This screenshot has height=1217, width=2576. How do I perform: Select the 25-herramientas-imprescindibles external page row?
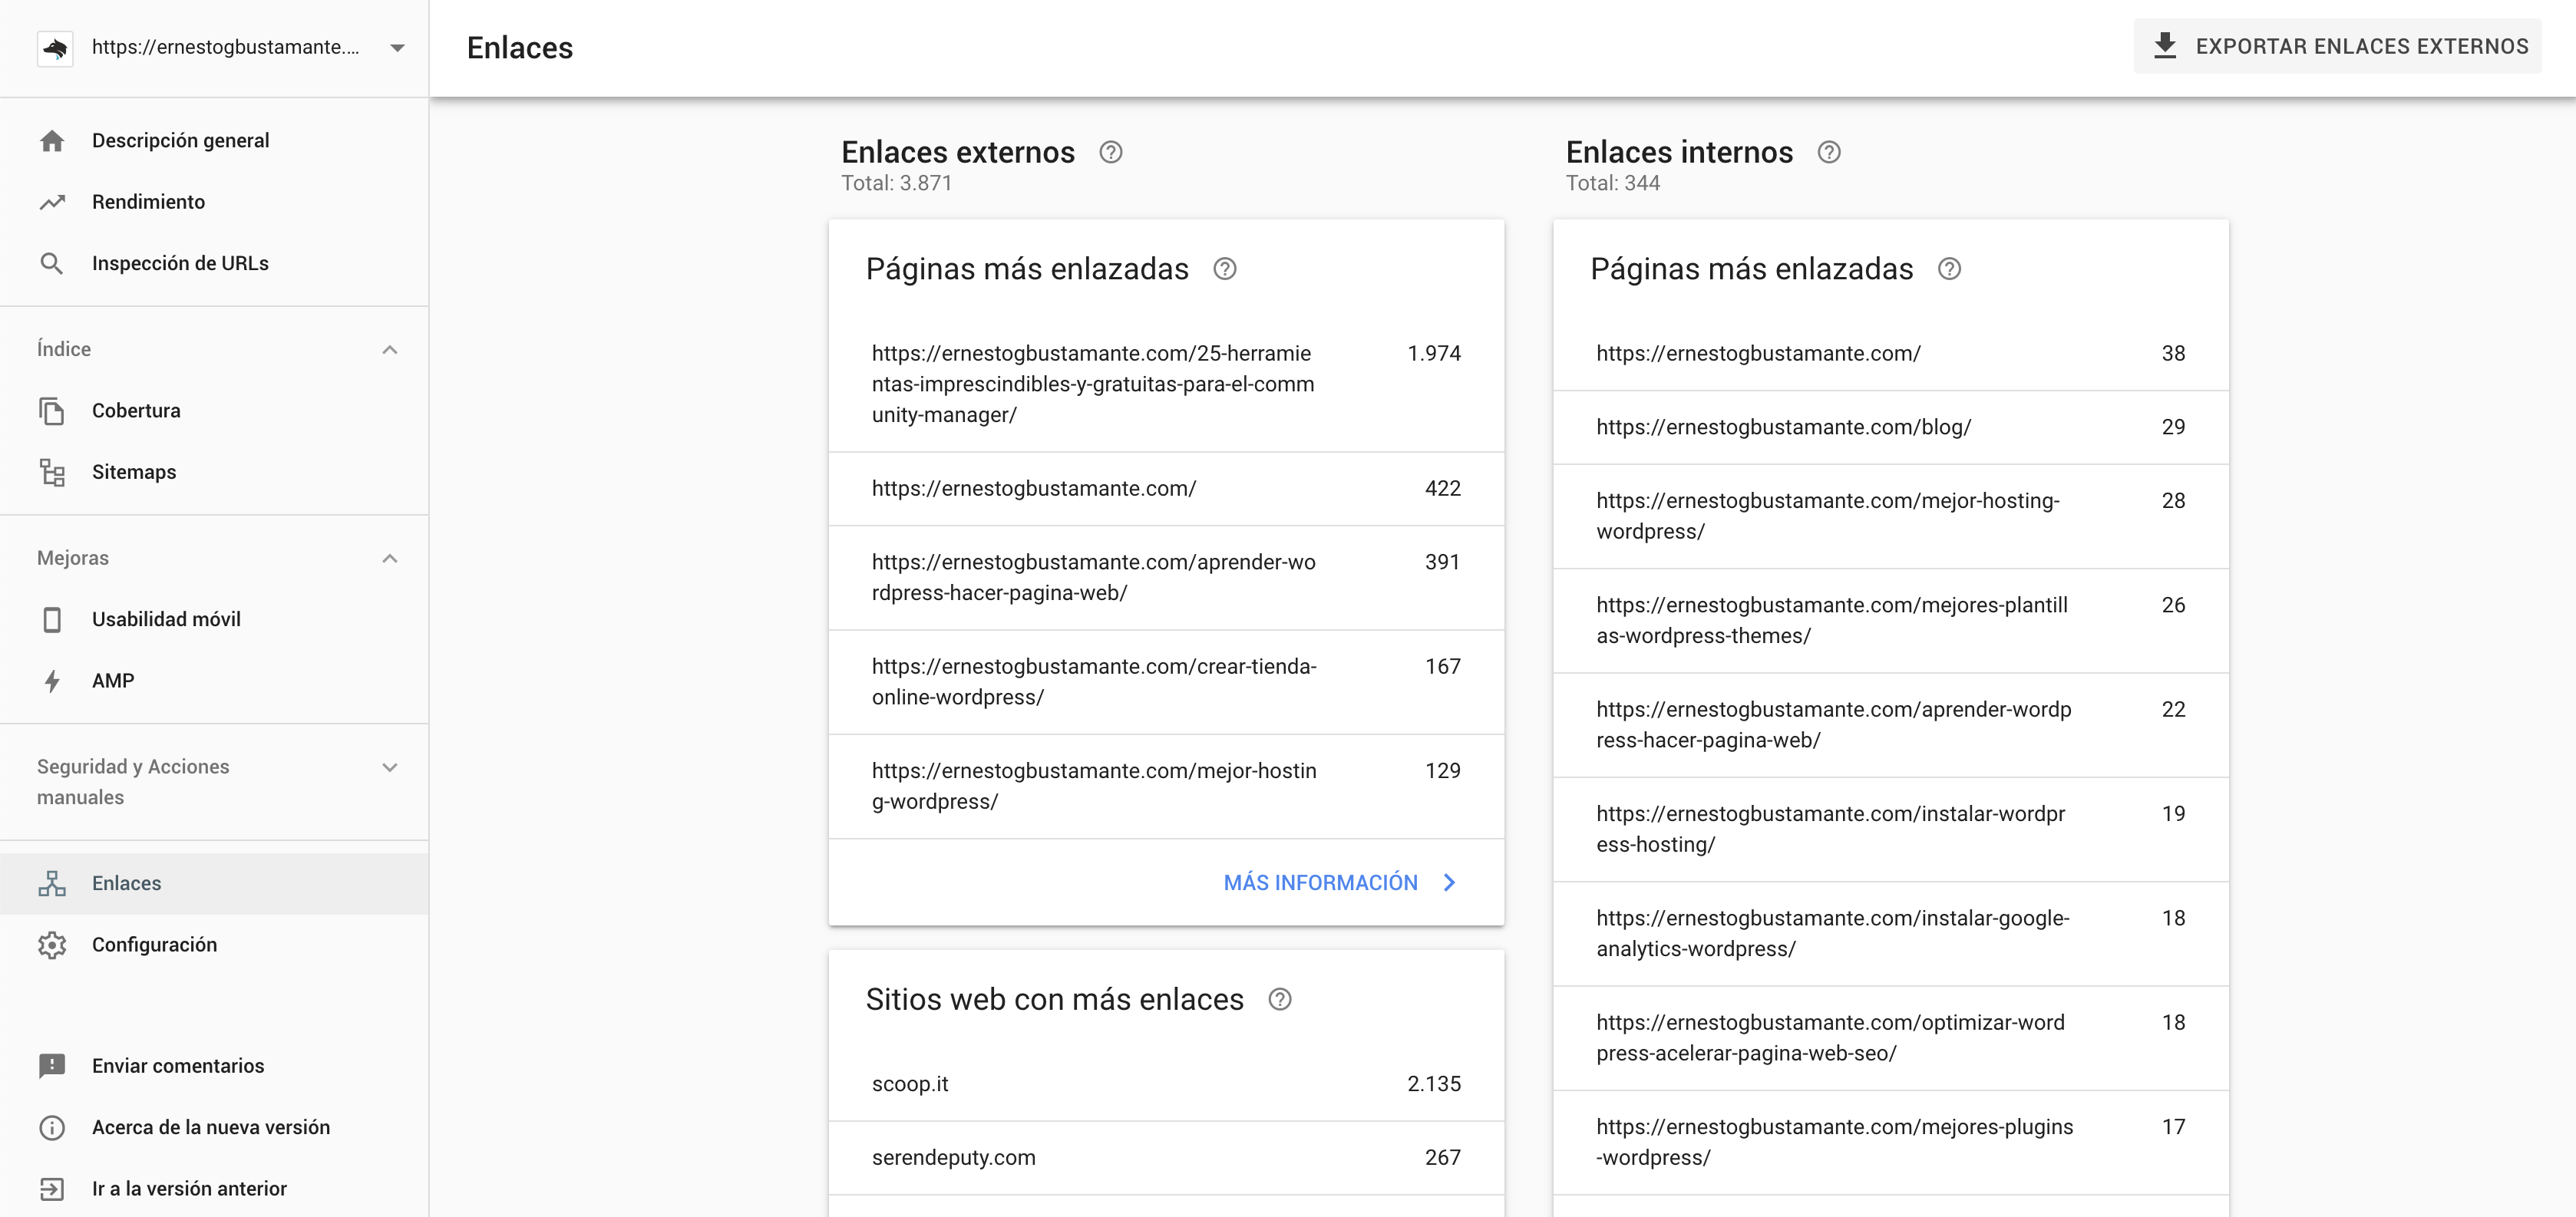[1166, 384]
